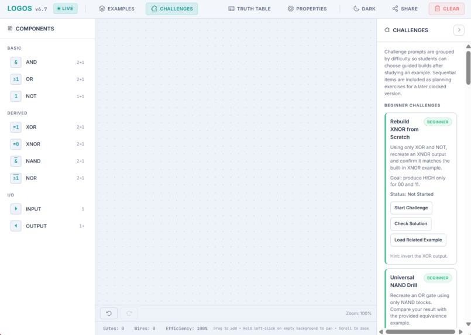Click the scroll down arrow in Challenges panel
The image size is (471, 335).
(468, 324)
